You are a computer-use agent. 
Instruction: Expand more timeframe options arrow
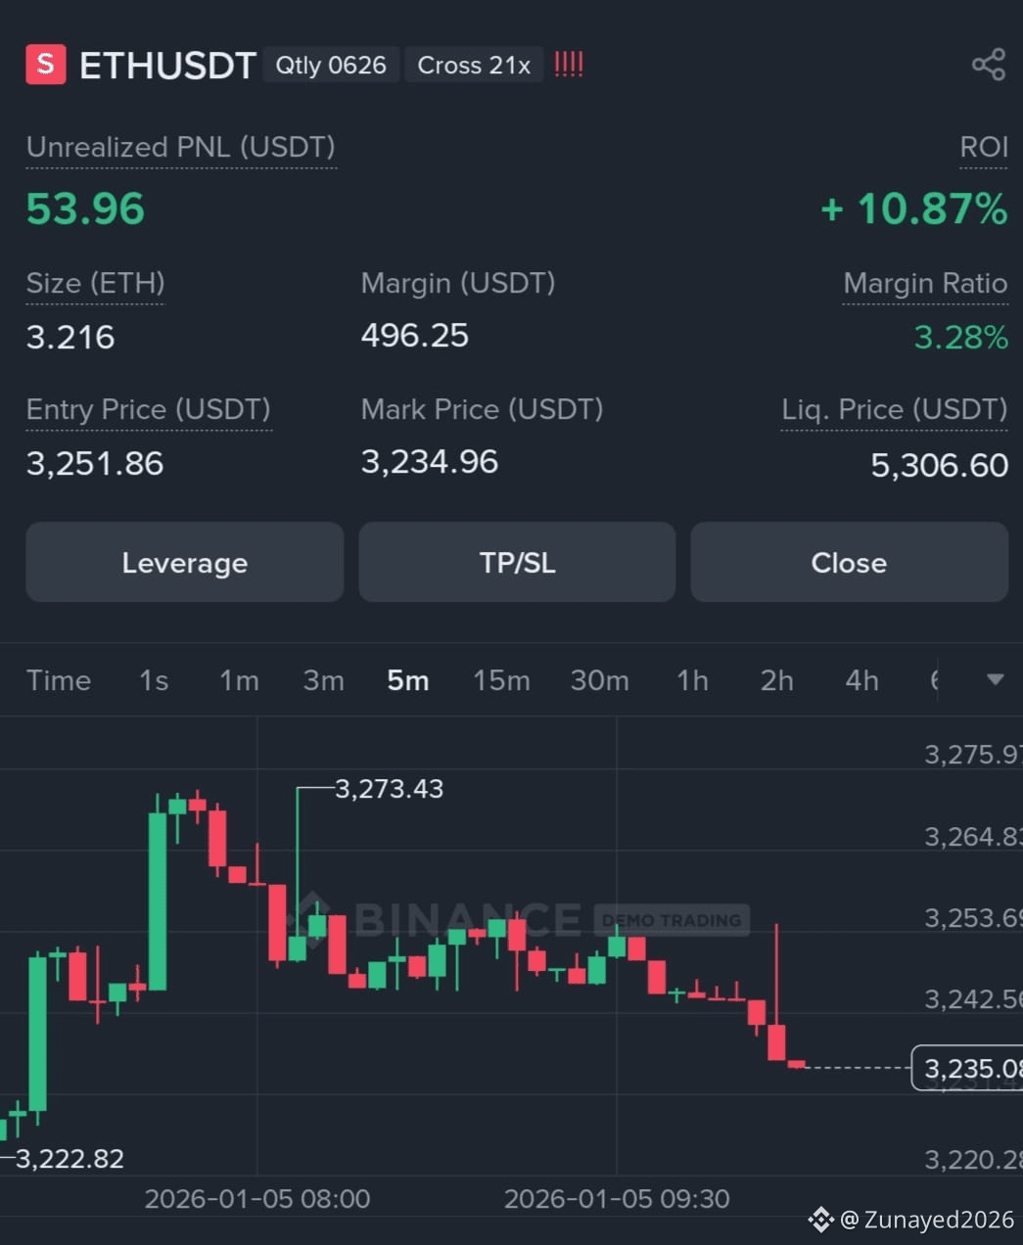pyautogui.click(x=995, y=679)
